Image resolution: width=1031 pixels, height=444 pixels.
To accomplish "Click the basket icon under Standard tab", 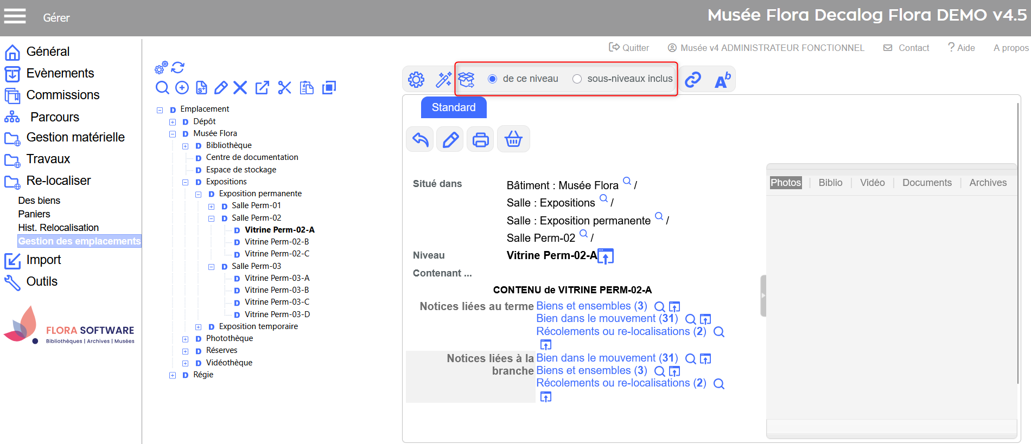I will 513,140.
